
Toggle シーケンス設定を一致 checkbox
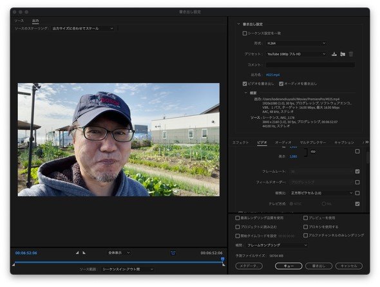[x=245, y=33]
